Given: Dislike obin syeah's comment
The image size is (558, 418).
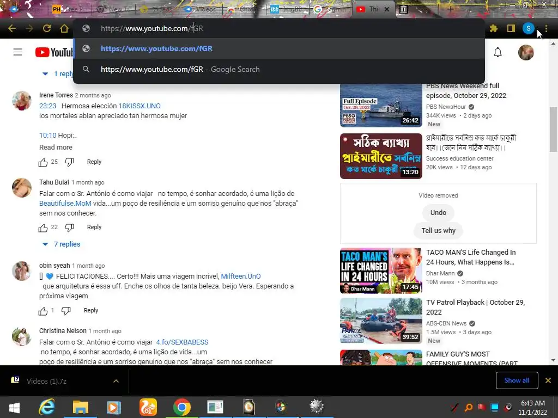Looking at the screenshot, I should 66,311.
